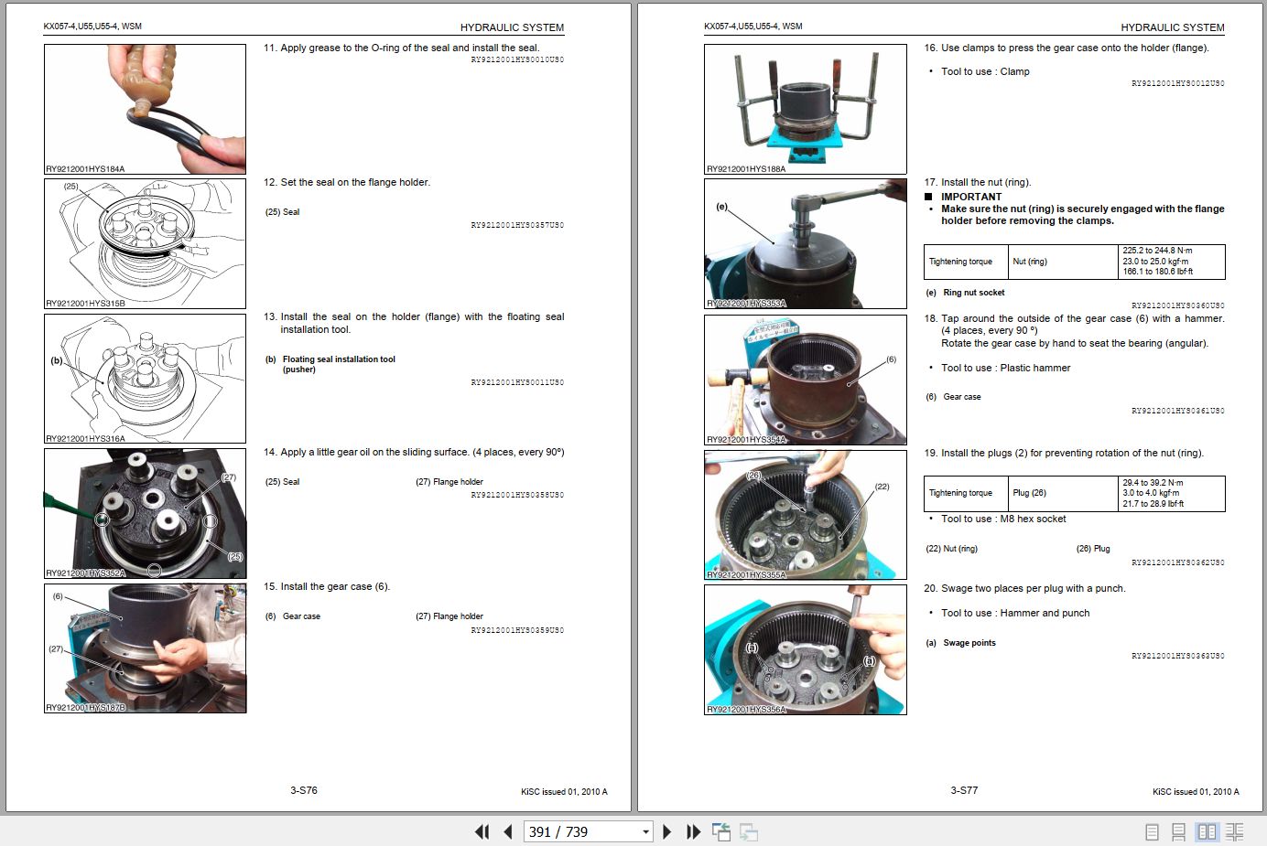The height and width of the screenshot is (846, 1267).
Task: Click the clamp fixture photo RY9212001HYS188A
Action: (x=805, y=108)
